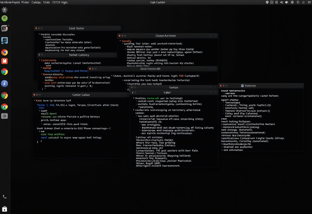
Task: Launch the Chrome icon just below the red app
Action: point(5,72)
